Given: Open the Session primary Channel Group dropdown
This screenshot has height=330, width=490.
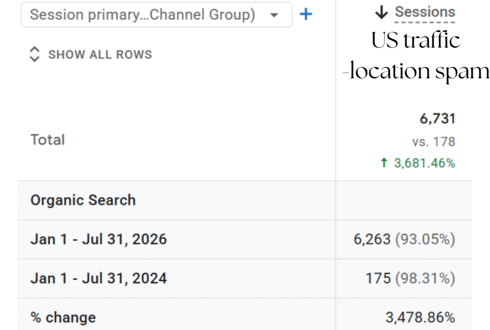Looking at the screenshot, I should click(x=156, y=15).
